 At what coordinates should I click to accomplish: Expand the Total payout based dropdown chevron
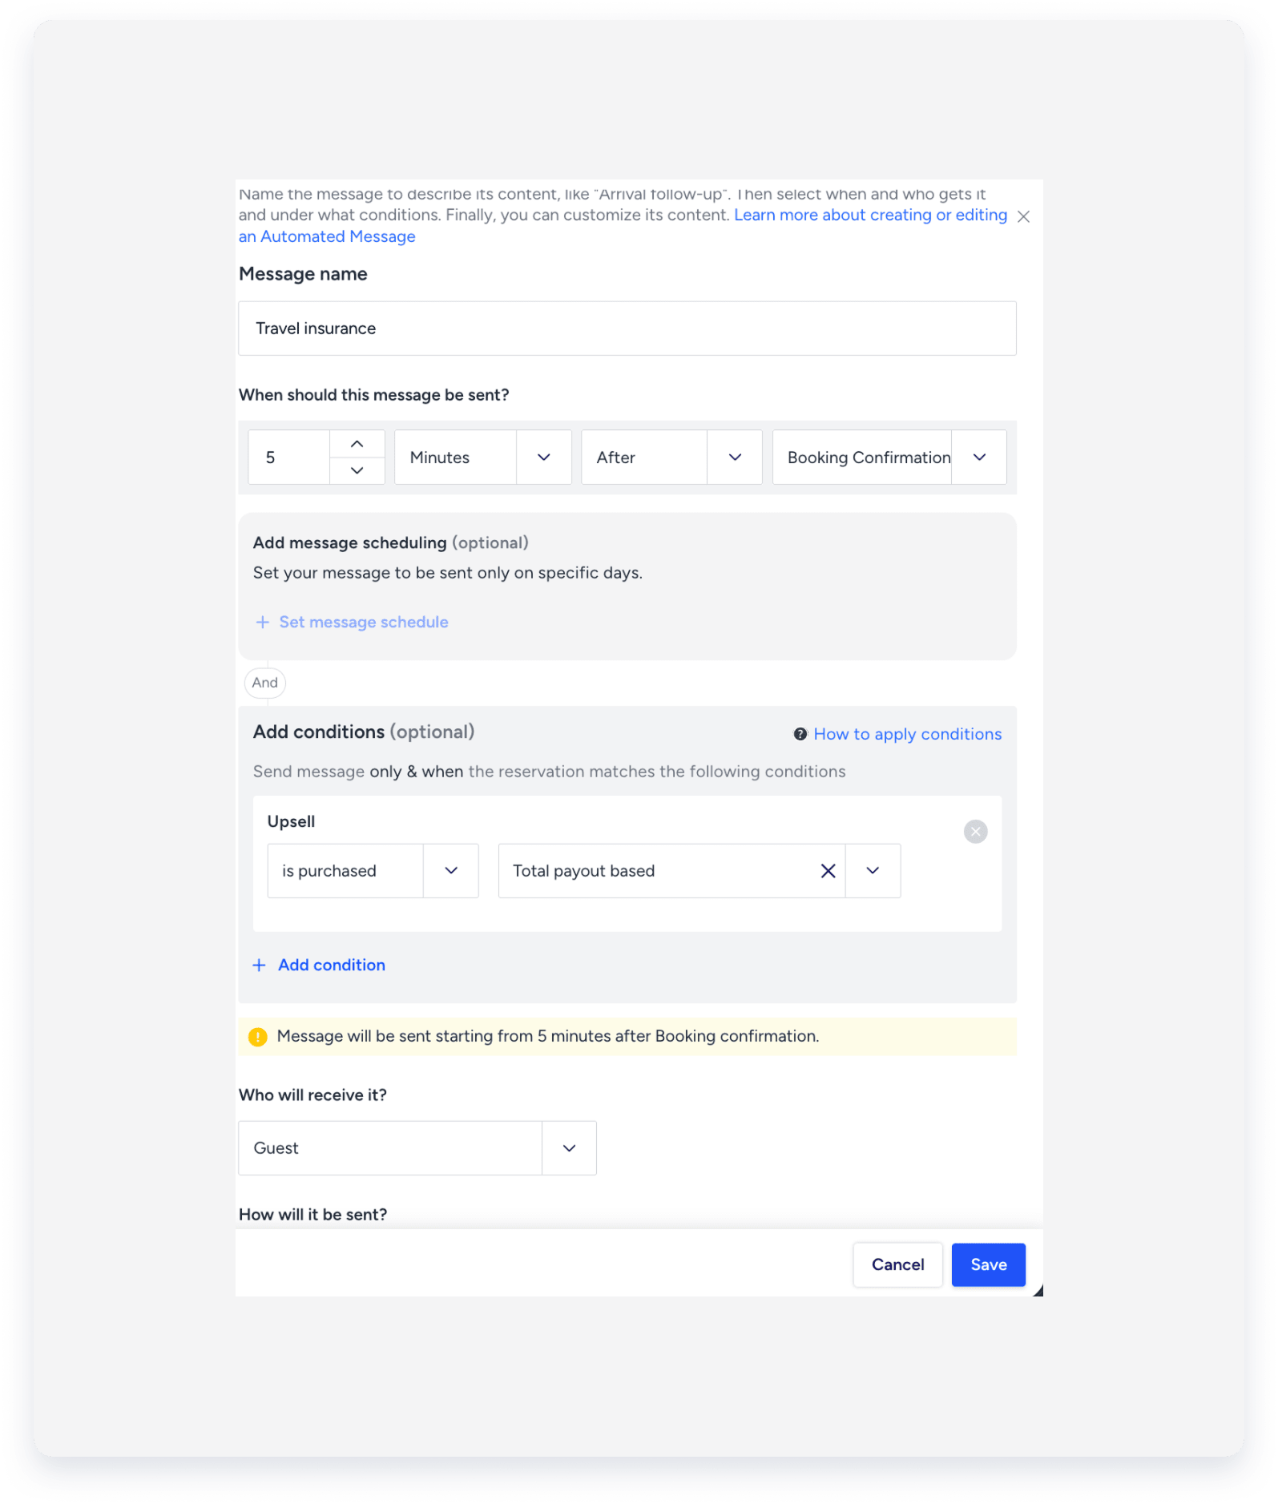(873, 871)
